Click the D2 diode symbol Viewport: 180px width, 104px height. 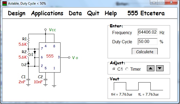pyautogui.click(x=28, y=63)
